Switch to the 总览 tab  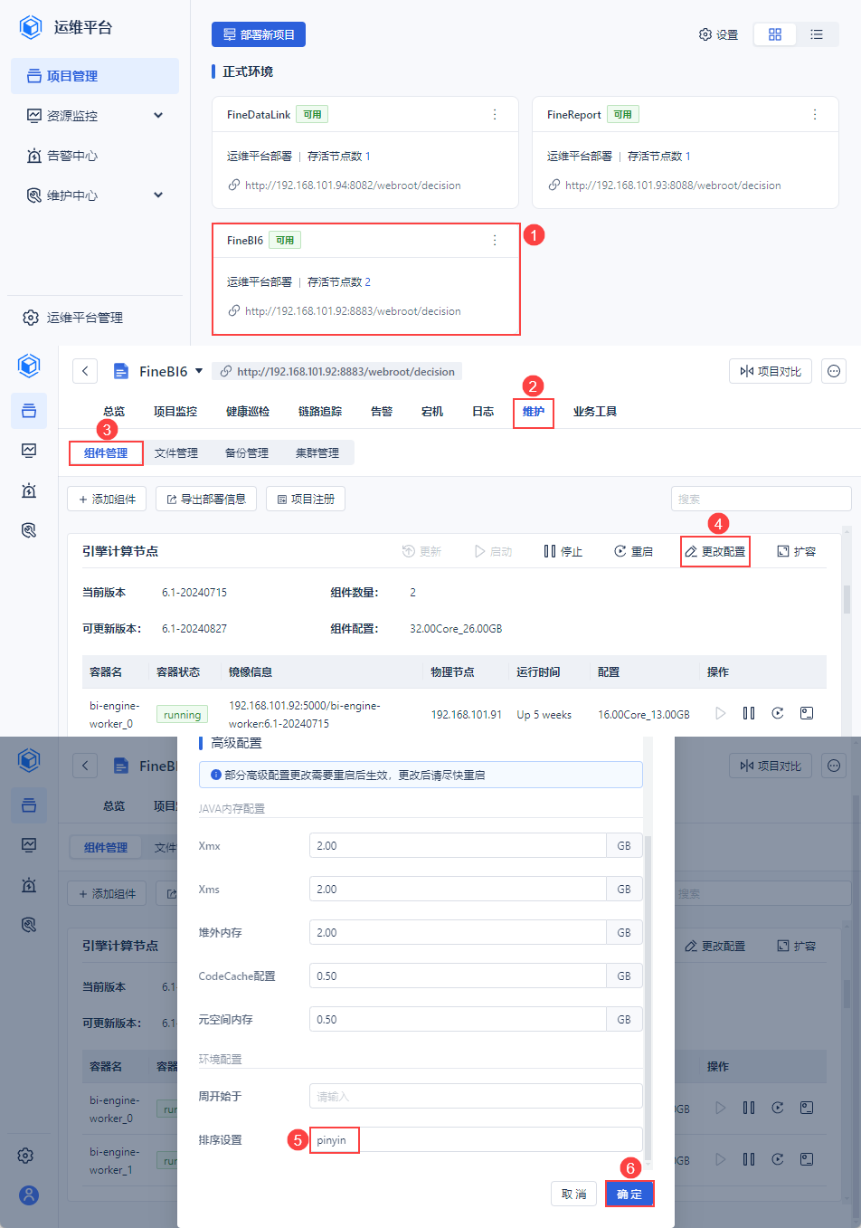114,411
